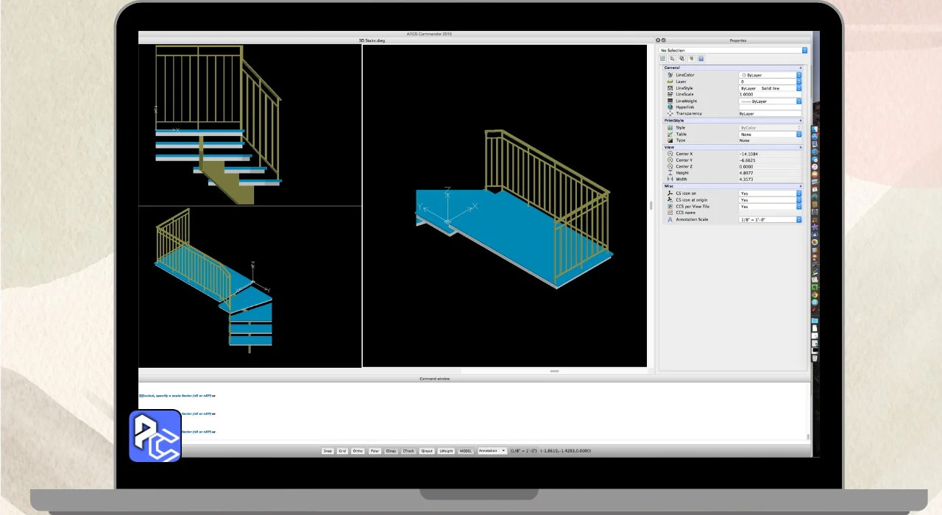Click the MODEL button in status bar

(466, 451)
